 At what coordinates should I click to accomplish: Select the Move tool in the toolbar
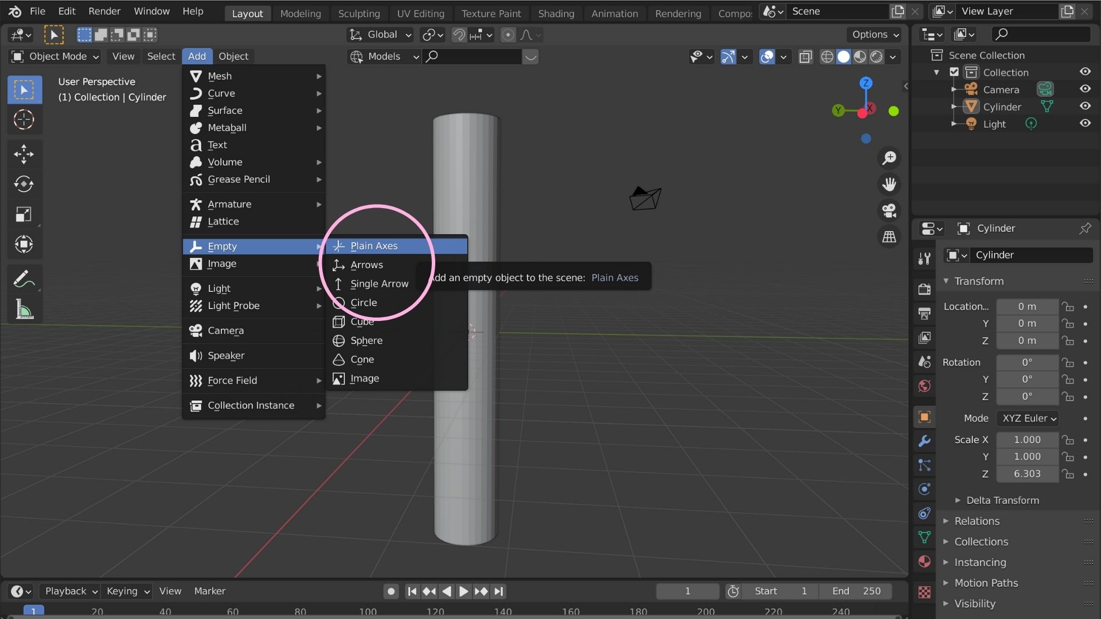pos(24,154)
